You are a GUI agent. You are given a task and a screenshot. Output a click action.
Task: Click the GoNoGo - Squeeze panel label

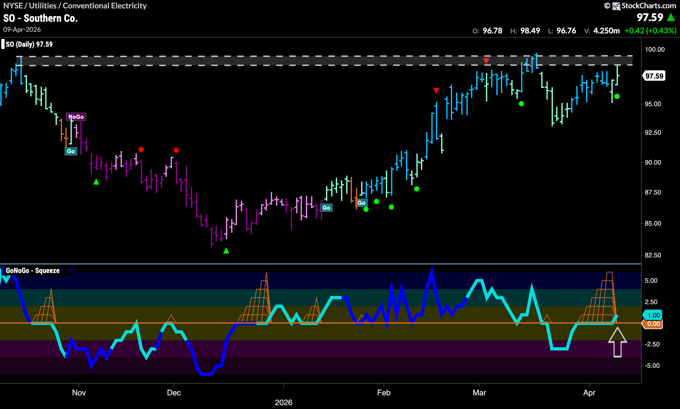tap(33, 271)
